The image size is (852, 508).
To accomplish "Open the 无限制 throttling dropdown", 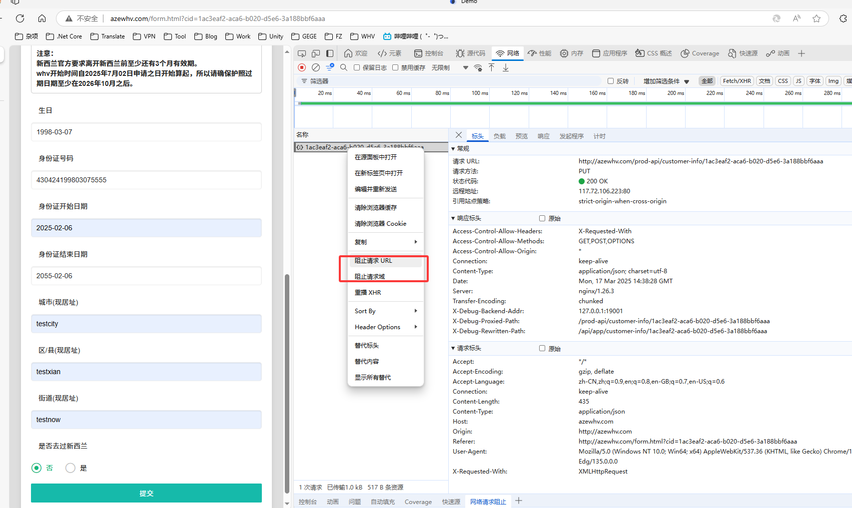I will point(450,67).
